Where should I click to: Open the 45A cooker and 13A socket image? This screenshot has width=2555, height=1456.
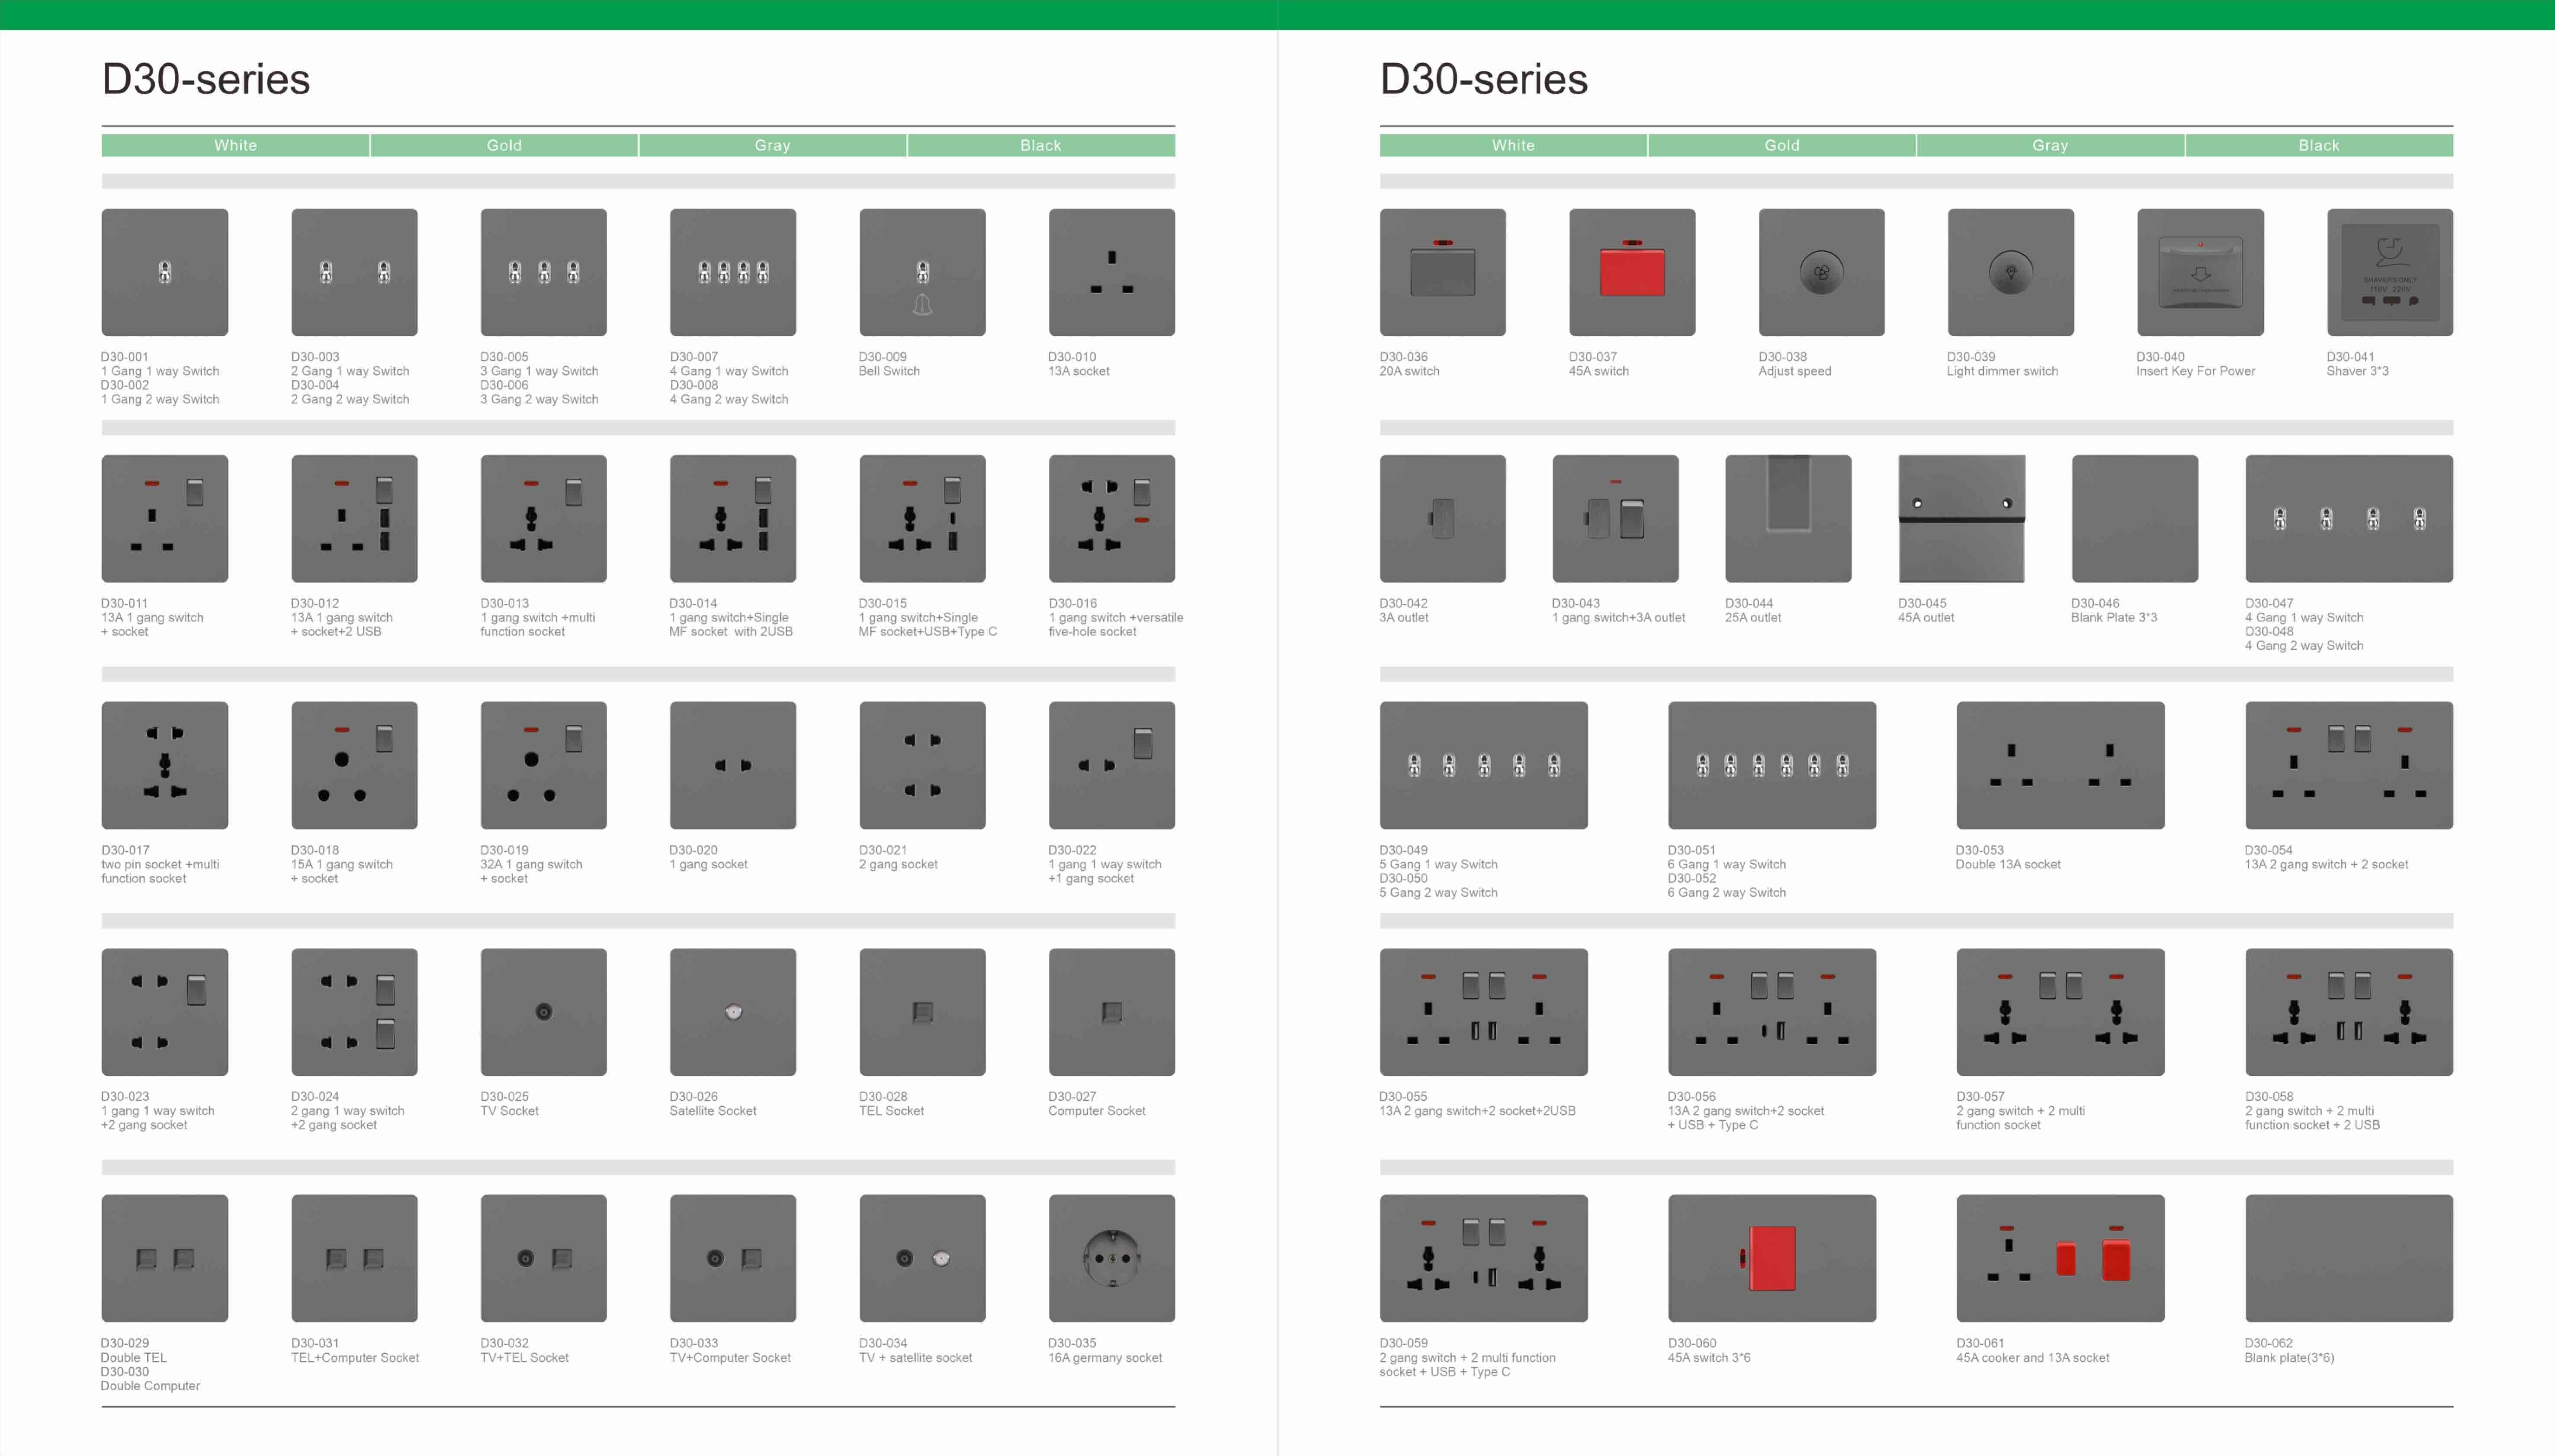point(2061,1258)
